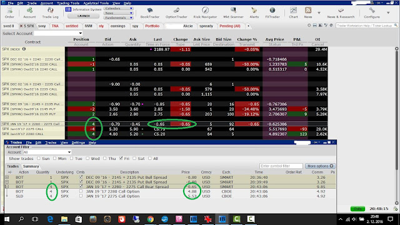Screen dimensions: 400x225
Task: Switch to the Summary tab in Trades window
Action: click(x=31, y=166)
